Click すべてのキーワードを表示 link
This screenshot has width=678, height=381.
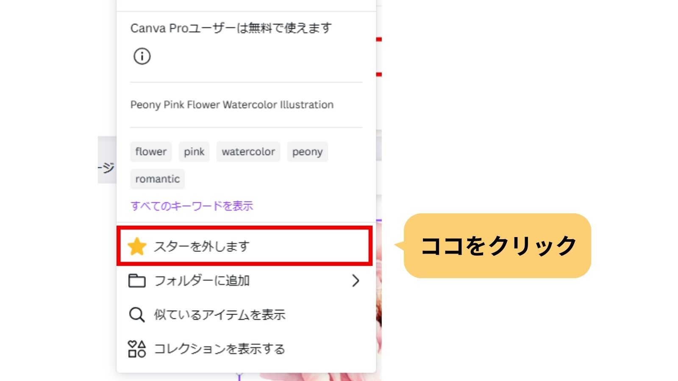click(192, 206)
